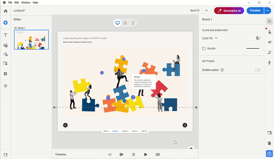Expand the Timeline panel with up arrow

click(191, 148)
